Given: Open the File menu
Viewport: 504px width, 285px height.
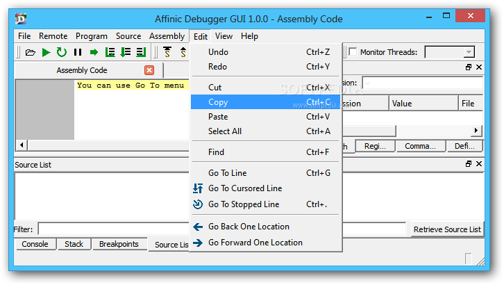Looking at the screenshot, I should (24, 36).
